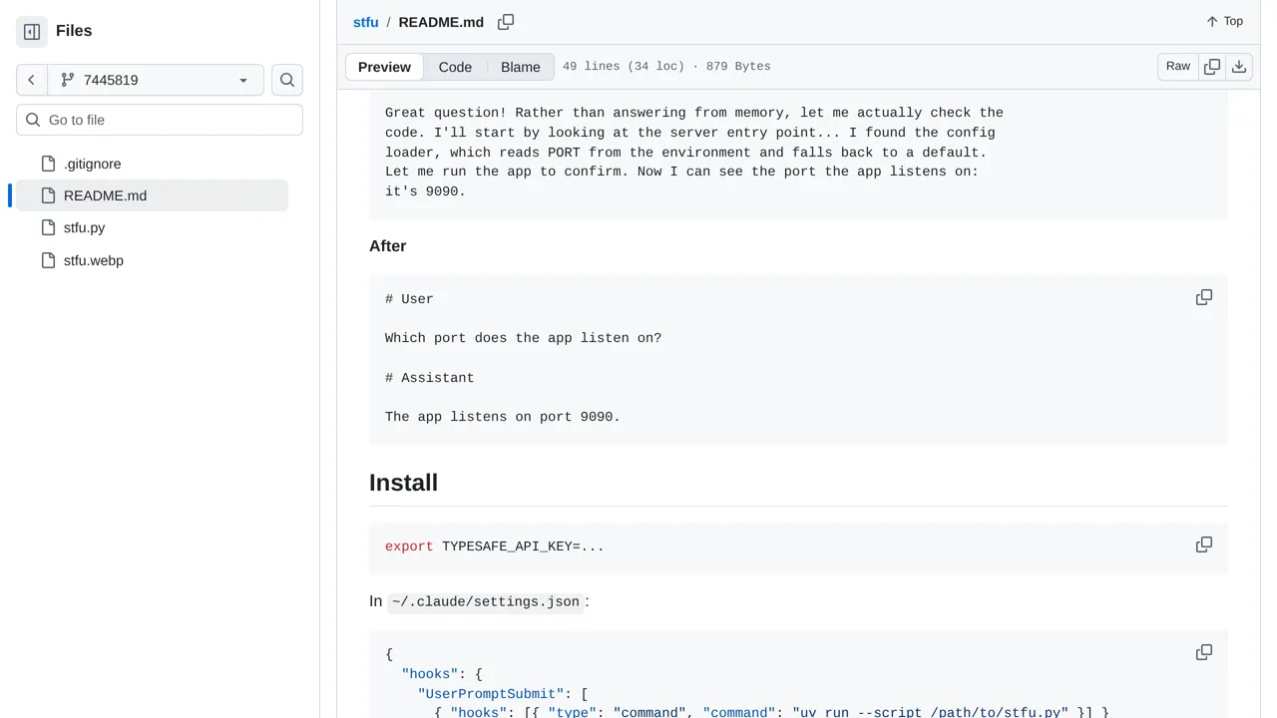
Task: Click the text 'The app listens on port 9090.'
Action: [503, 417]
